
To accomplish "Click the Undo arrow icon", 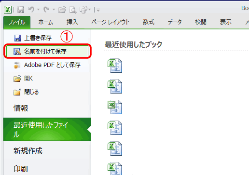I will (x=31, y=10).
